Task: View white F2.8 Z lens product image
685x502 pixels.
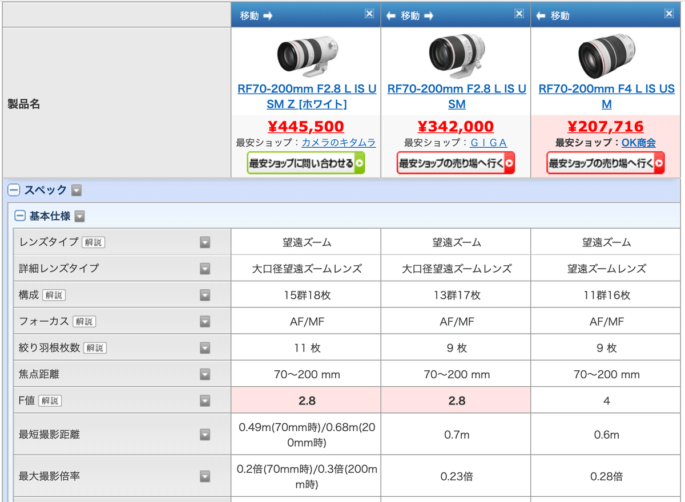Action: (307, 55)
